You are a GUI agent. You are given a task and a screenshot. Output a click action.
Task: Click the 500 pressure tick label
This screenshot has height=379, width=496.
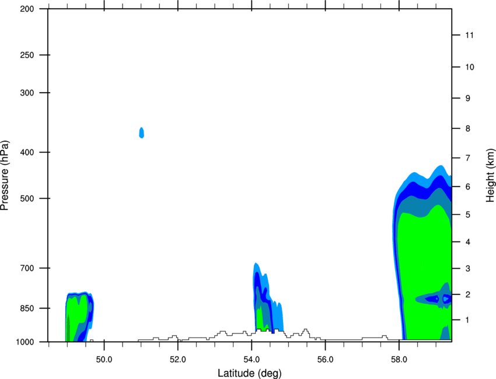[x=27, y=198]
